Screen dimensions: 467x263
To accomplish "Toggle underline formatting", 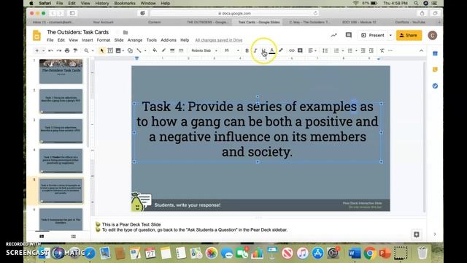I will click(x=263, y=50).
